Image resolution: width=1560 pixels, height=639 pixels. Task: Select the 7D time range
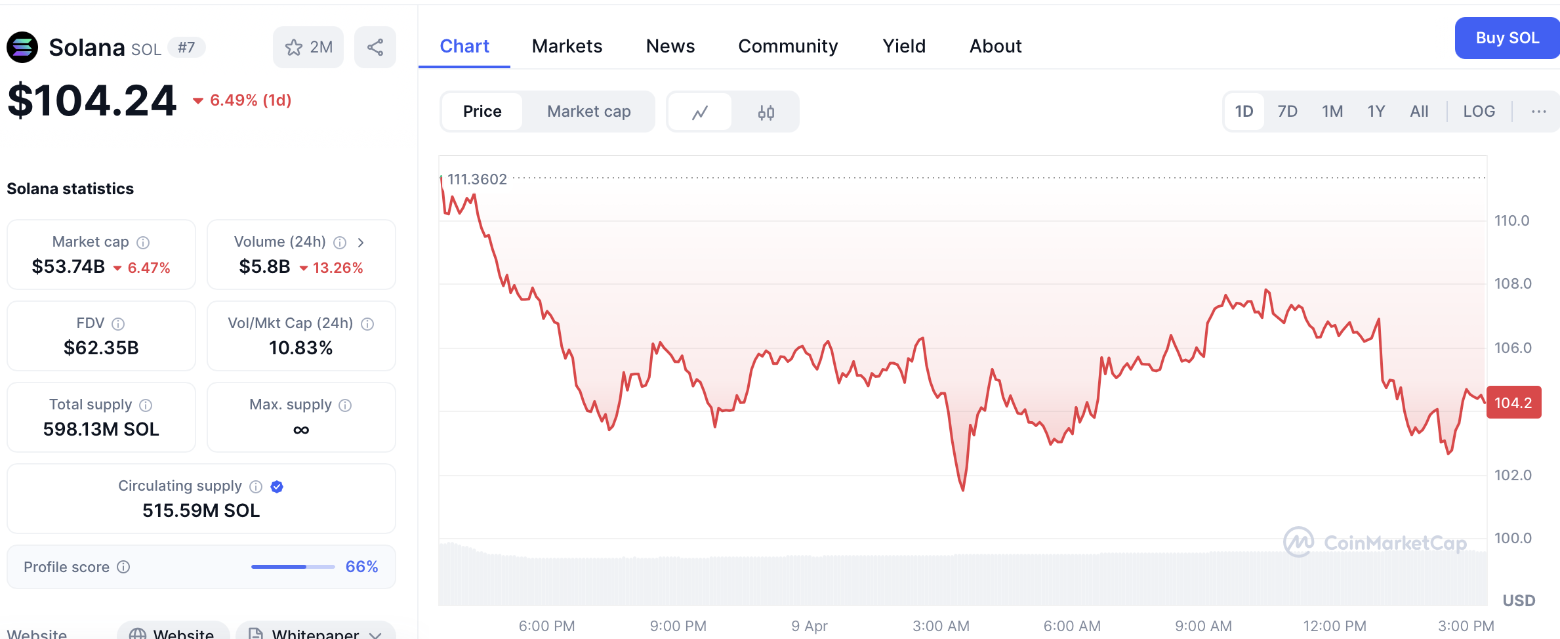pos(1287,112)
